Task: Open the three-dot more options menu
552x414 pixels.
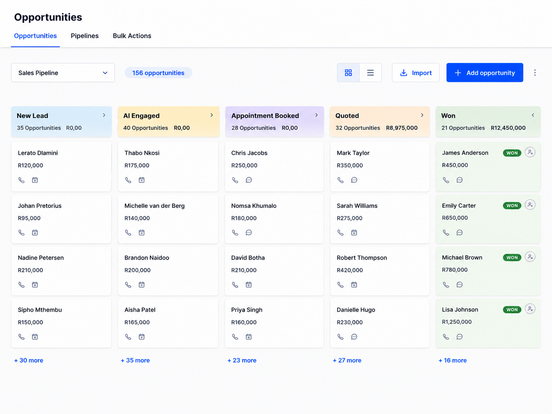Action: click(535, 72)
